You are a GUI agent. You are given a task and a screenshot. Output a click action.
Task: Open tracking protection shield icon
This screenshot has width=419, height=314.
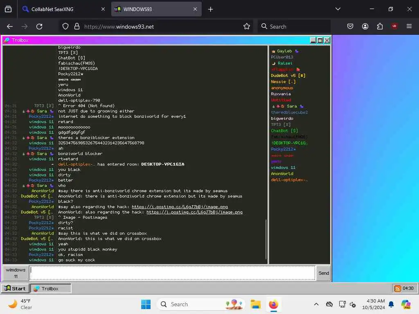tap(65, 27)
